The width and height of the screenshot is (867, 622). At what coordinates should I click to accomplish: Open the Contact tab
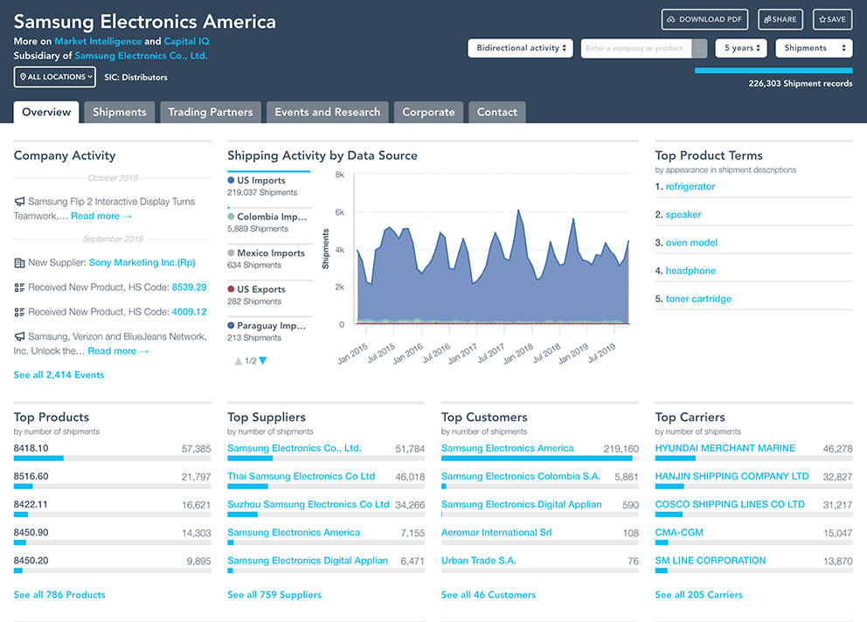497,112
